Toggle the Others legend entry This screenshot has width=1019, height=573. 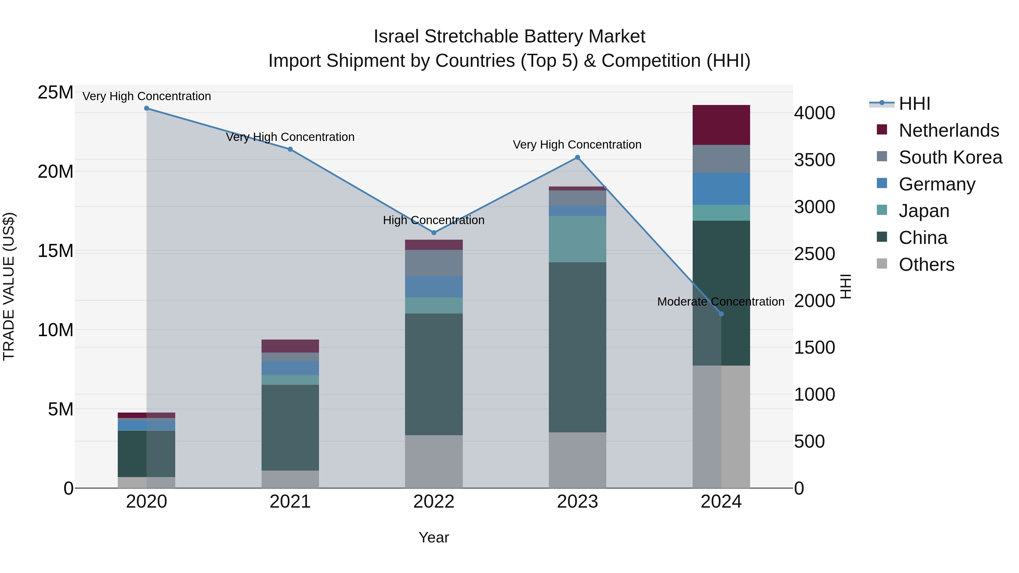click(x=915, y=265)
